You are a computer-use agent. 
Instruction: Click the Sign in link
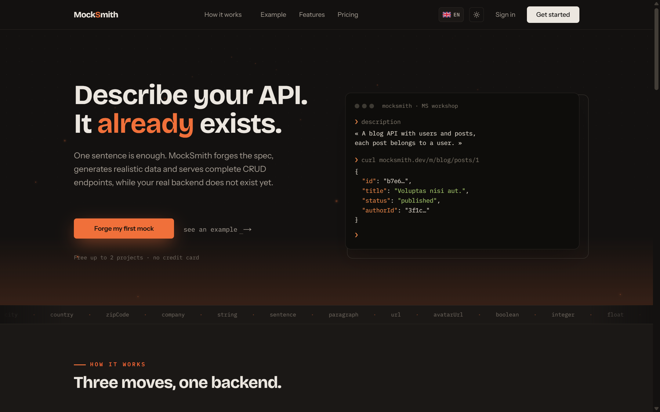click(x=505, y=15)
